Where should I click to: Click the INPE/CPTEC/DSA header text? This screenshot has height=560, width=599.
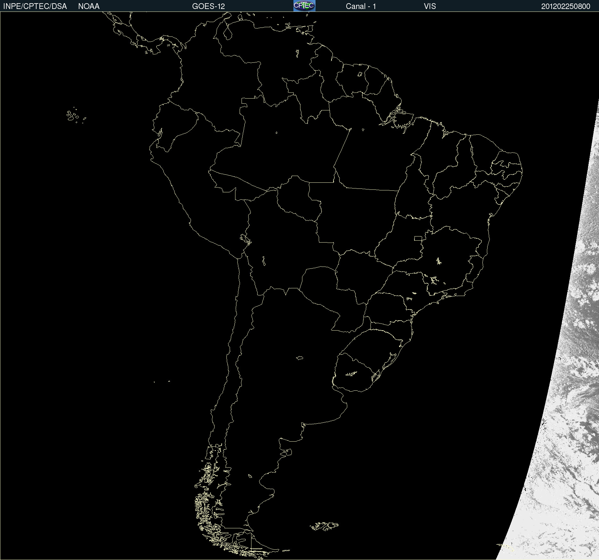[x=35, y=6]
